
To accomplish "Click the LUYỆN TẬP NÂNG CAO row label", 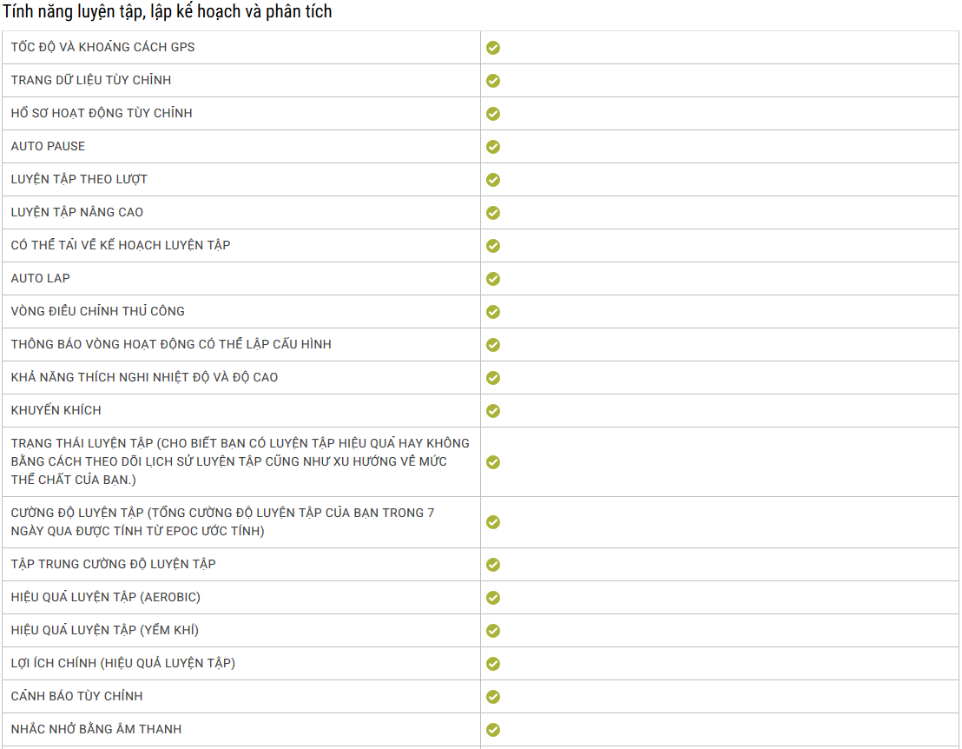I will [77, 212].
